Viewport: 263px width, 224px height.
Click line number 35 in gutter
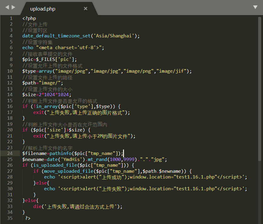coord(10,218)
